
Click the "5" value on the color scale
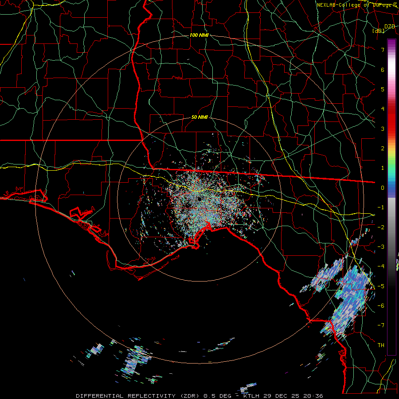point(383,89)
